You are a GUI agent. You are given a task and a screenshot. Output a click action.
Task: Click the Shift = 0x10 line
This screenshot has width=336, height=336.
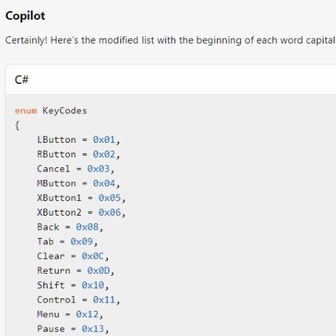(73, 285)
